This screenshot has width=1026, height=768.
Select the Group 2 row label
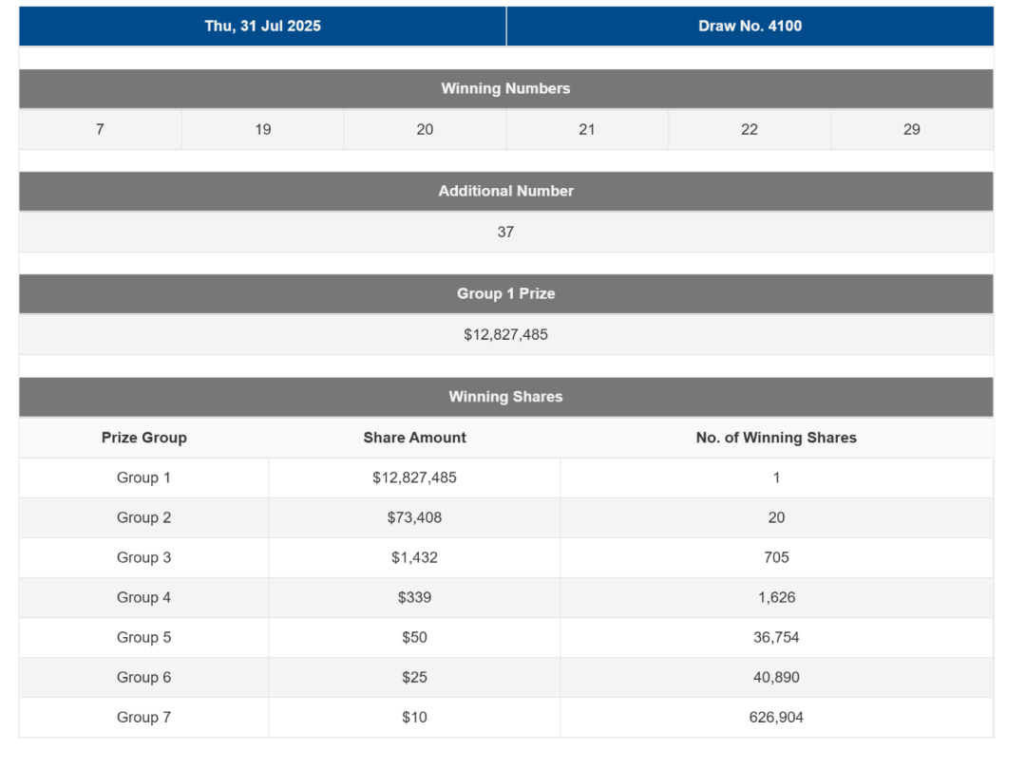(144, 517)
